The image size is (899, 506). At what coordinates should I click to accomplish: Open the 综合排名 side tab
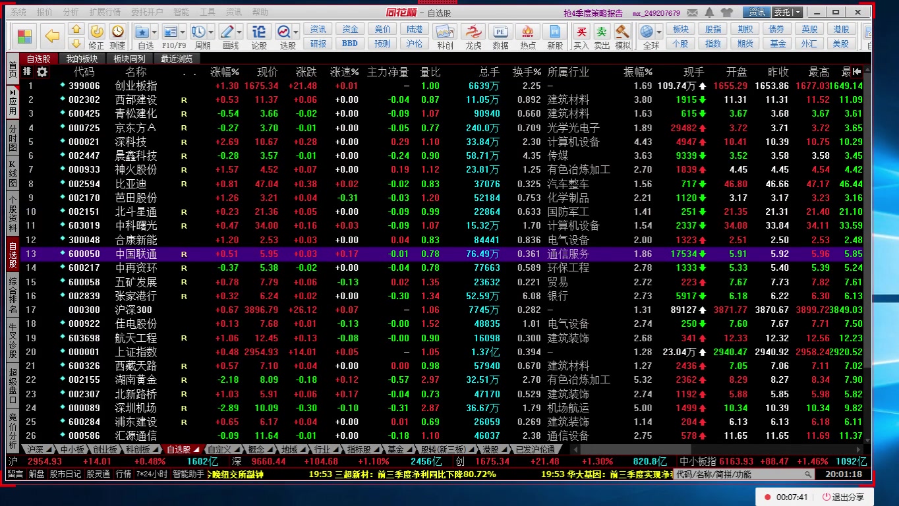pyautogui.click(x=13, y=295)
